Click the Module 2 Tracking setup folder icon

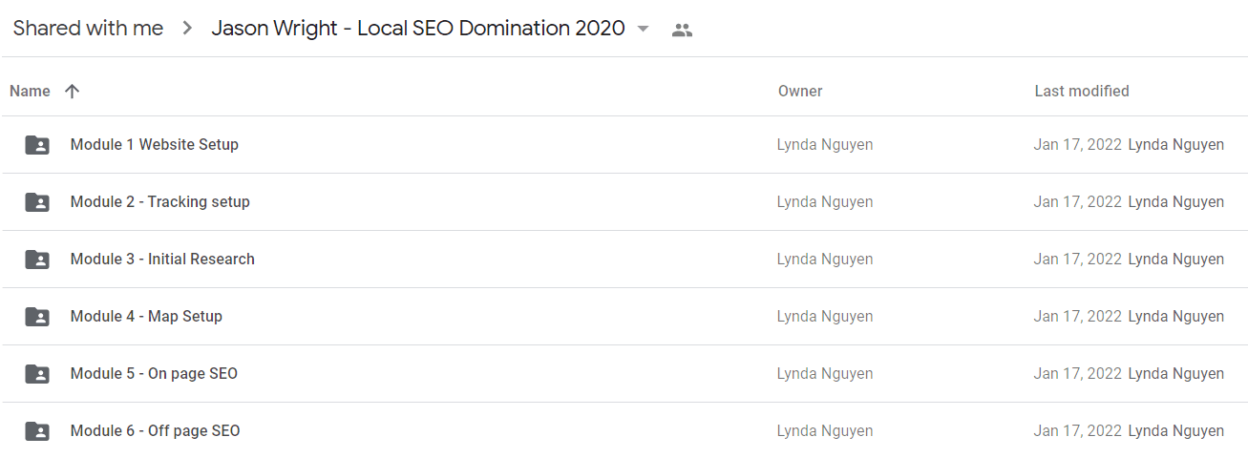[x=37, y=202]
